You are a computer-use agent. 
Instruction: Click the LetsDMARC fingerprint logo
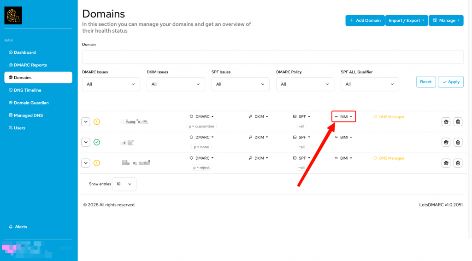tap(13, 15)
